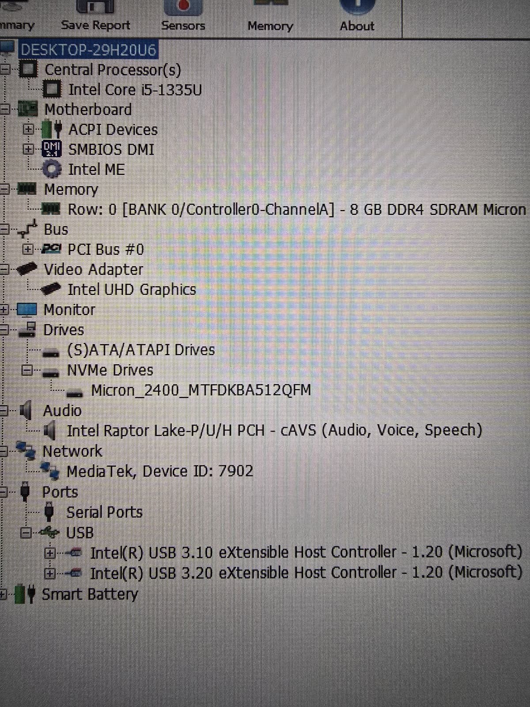Expand the SMBIOS DMI node
The image size is (530, 707).
click(28, 149)
